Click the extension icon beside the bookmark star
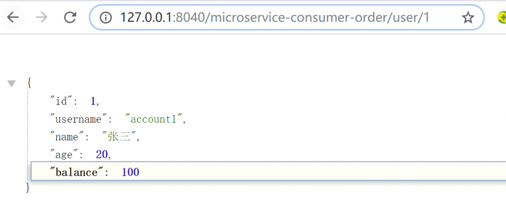 click(x=501, y=18)
